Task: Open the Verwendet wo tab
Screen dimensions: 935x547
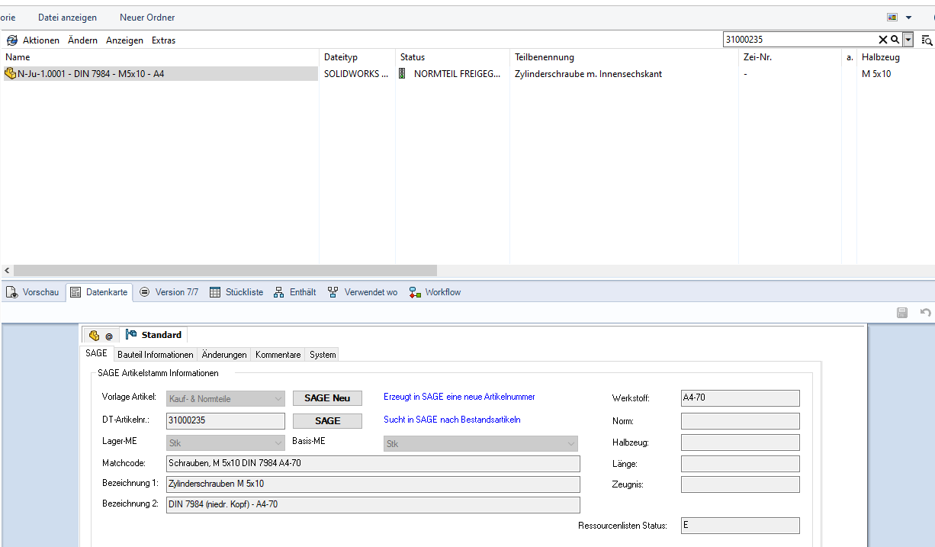Action: [x=362, y=292]
